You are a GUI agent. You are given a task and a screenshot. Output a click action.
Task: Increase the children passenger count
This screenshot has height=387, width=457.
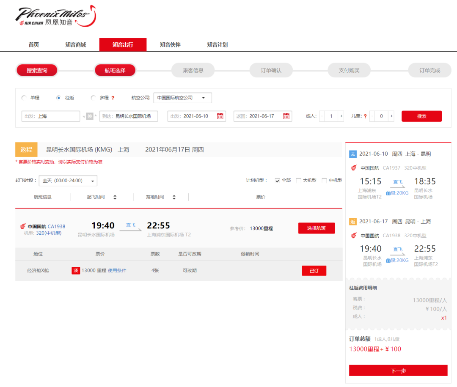tap(391, 116)
